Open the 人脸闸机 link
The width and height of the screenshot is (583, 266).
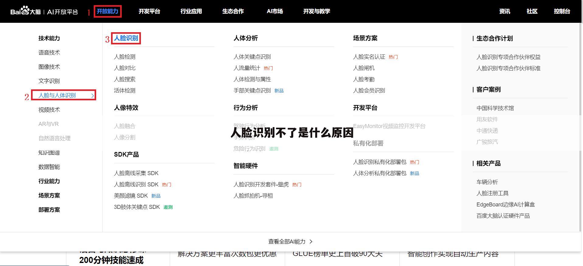click(x=364, y=68)
